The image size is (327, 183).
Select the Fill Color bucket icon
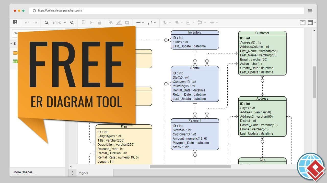(x=111, y=23)
